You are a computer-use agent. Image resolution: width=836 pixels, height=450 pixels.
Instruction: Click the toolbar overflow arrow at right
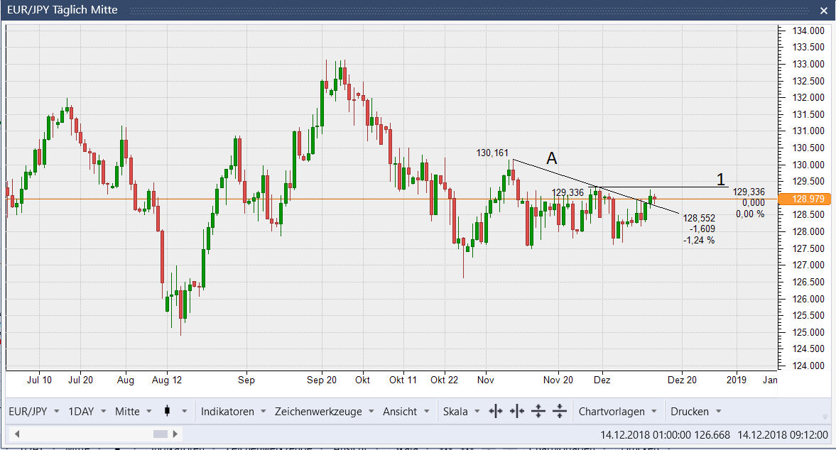pos(825,416)
